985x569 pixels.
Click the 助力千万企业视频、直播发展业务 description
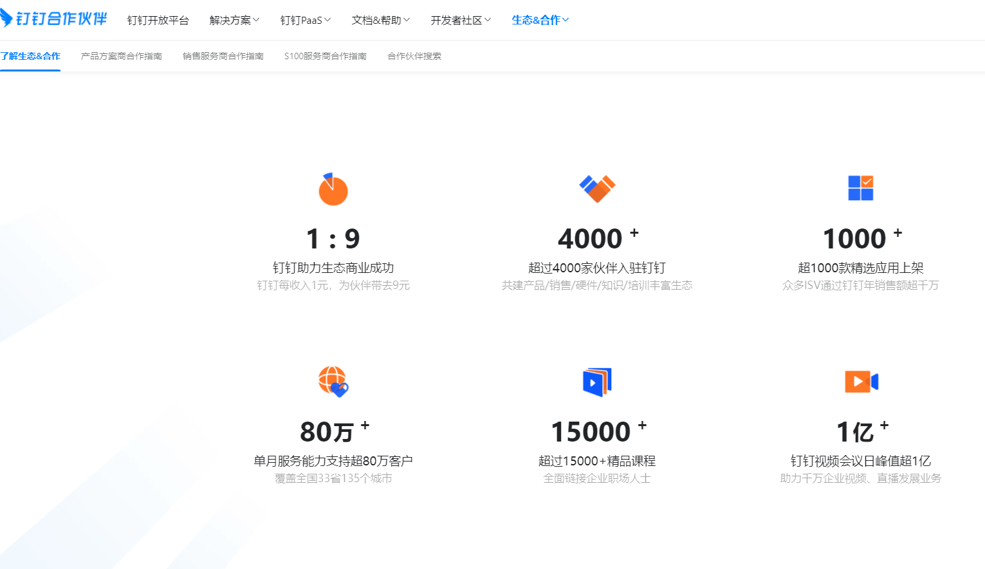click(x=861, y=478)
